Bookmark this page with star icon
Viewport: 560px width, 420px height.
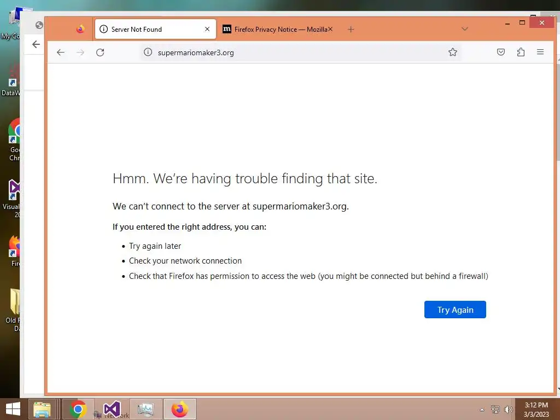click(452, 52)
